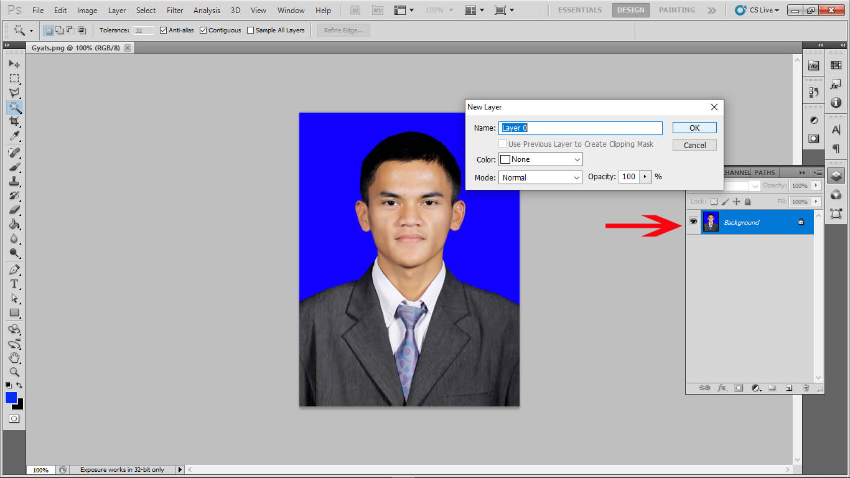Click the create new layer icon

click(789, 388)
